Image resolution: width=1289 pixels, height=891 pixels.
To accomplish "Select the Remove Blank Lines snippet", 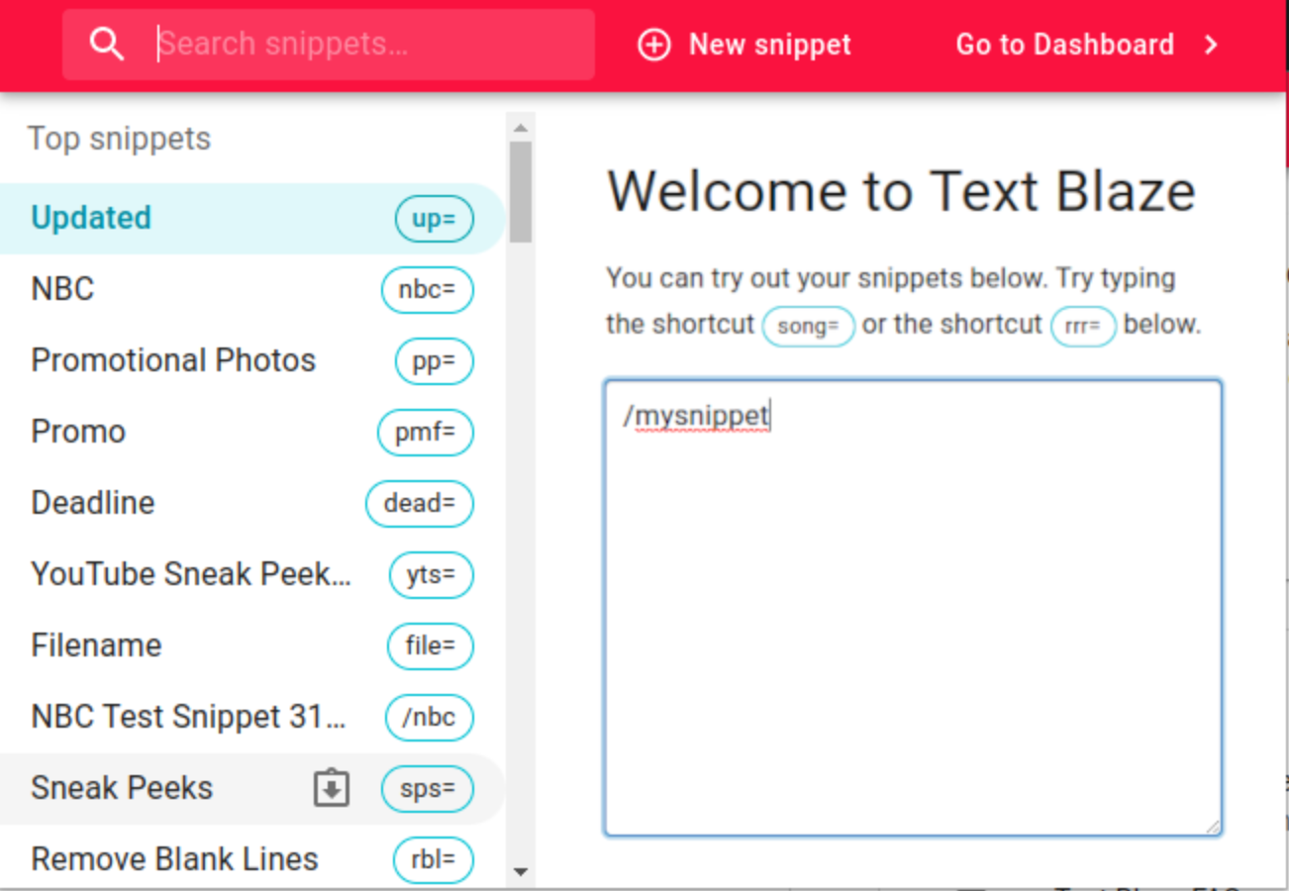I will click(252, 860).
